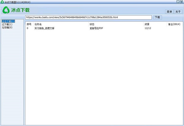The image size is (184, 126).
Task: Minimize the 冰点下载器 window
Action: coord(178,2)
